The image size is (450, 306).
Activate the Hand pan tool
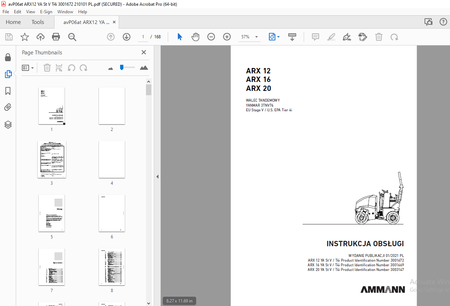195,37
